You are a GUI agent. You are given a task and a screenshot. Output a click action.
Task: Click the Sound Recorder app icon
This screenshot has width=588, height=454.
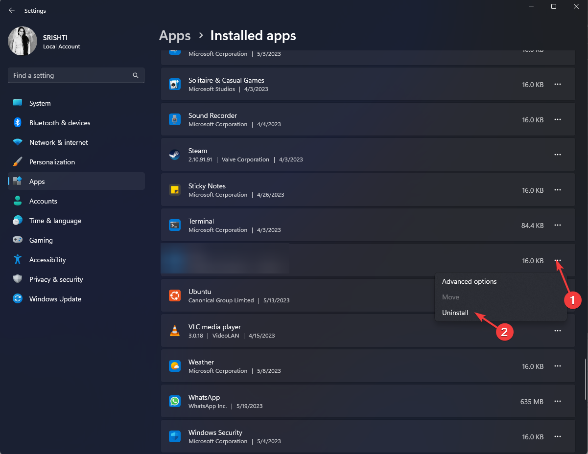pyautogui.click(x=175, y=119)
